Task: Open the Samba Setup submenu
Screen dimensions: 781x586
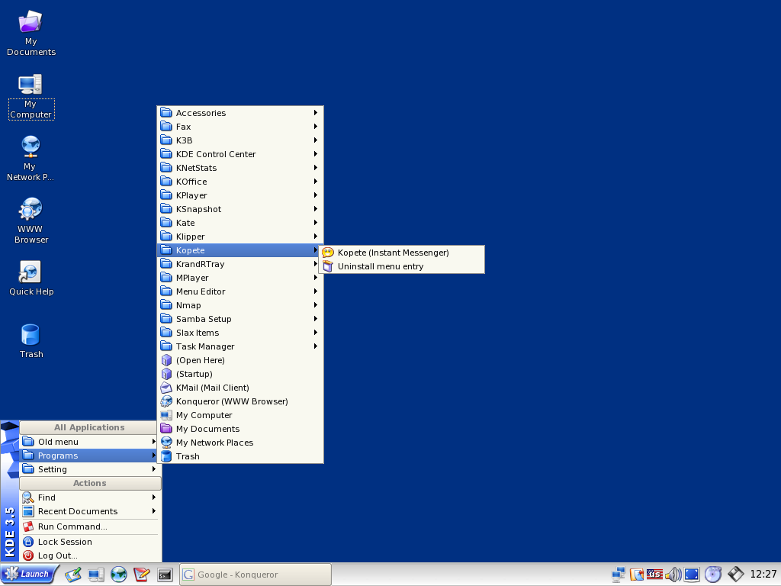Action: click(x=240, y=319)
